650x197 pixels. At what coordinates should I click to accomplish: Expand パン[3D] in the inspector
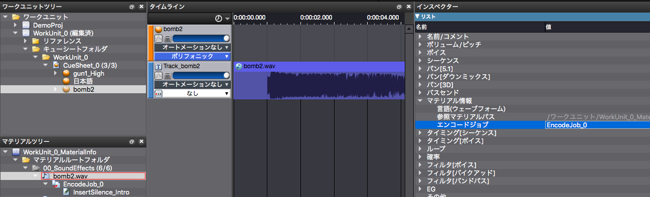(x=420, y=85)
